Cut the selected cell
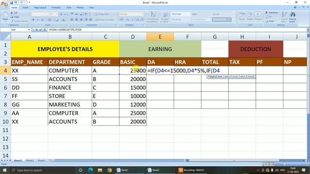310x174 pixels. click(14, 13)
